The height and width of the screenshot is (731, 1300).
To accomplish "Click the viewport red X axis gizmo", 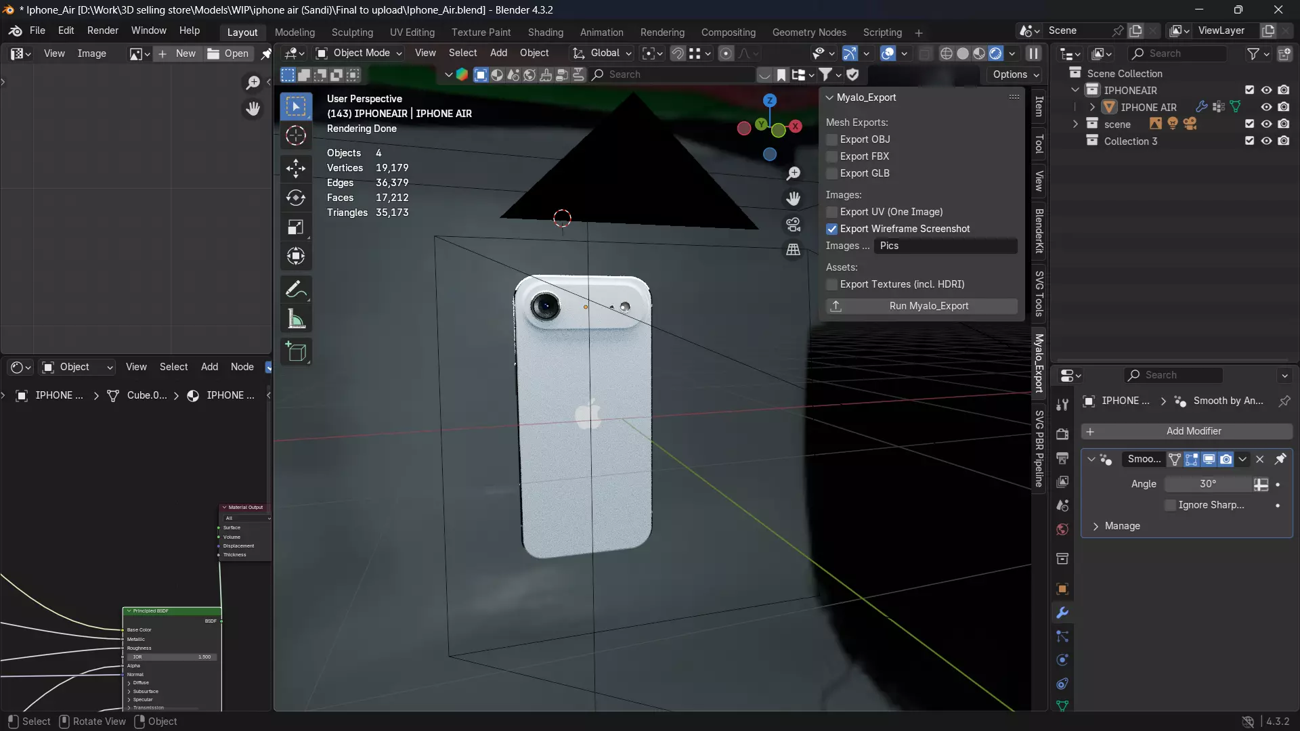I will pyautogui.click(x=796, y=126).
